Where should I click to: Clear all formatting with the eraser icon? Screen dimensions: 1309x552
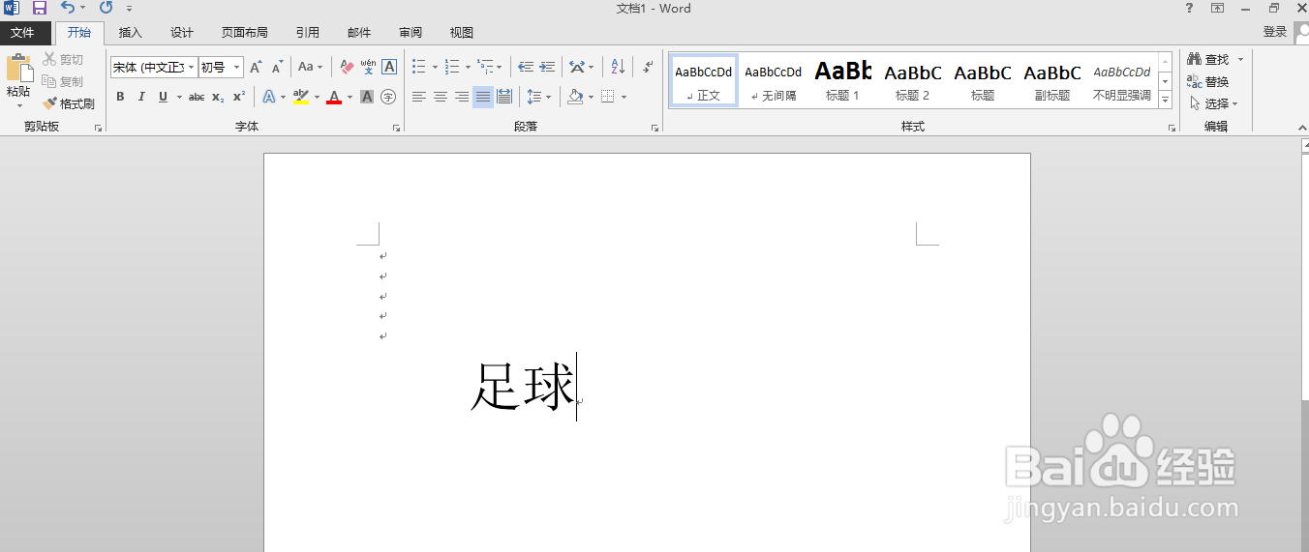(x=347, y=68)
